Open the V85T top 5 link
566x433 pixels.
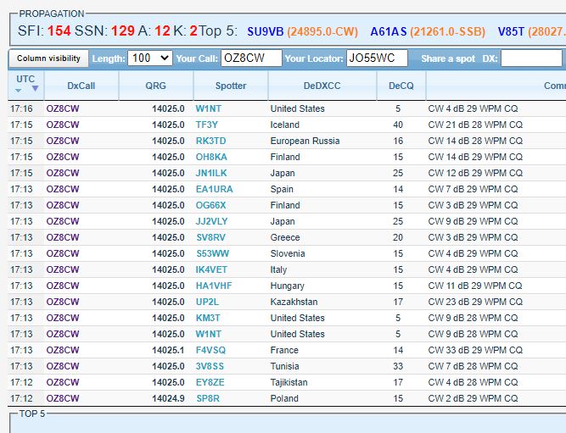click(511, 31)
